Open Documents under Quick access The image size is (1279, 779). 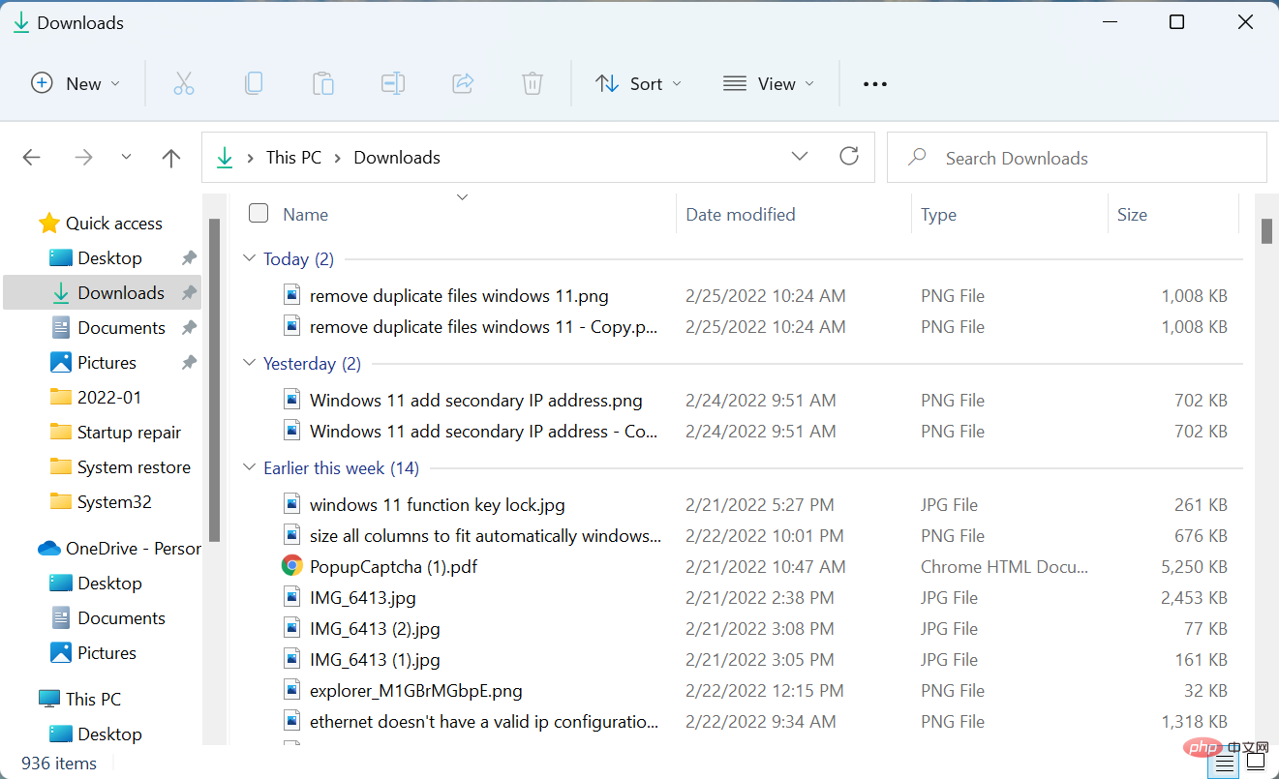[x=121, y=328]
